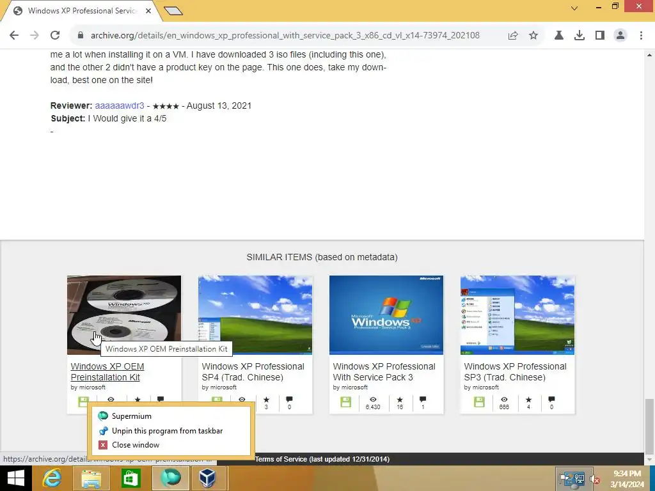Viewport: 655px width, 491px height.
Task: Open VirtualBox from taskbar
Action: 207,478
